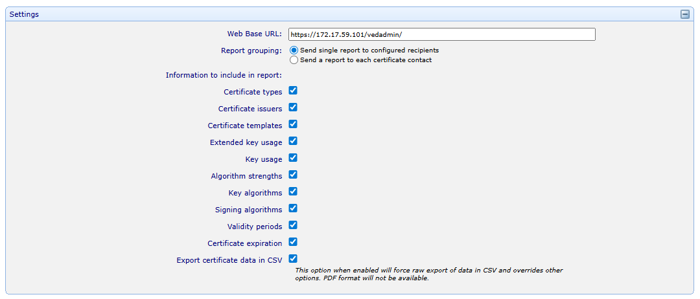
Task: Toggle the Key usage checkbox
Action: 293,159
